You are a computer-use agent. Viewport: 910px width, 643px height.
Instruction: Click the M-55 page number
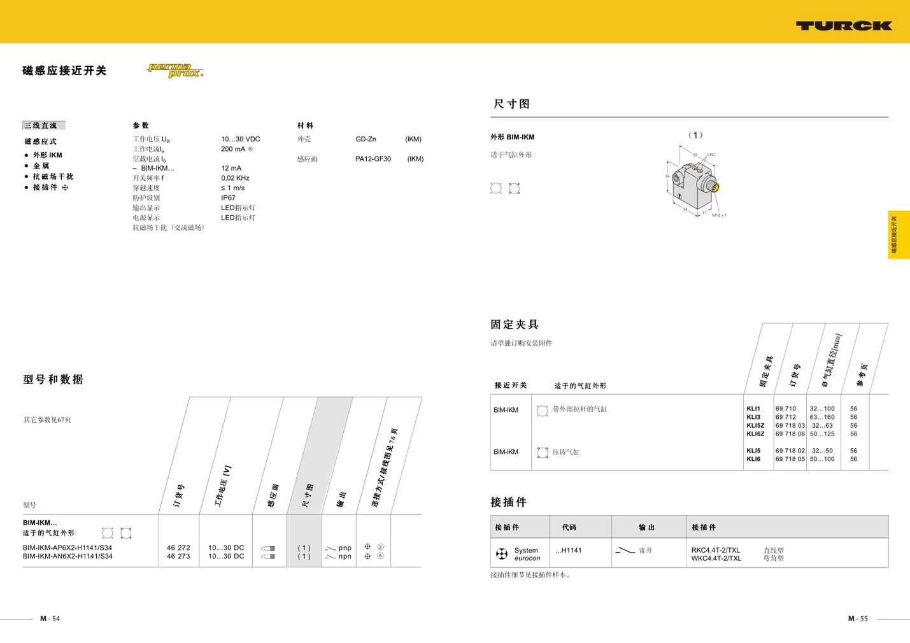[x=858, y=619]
